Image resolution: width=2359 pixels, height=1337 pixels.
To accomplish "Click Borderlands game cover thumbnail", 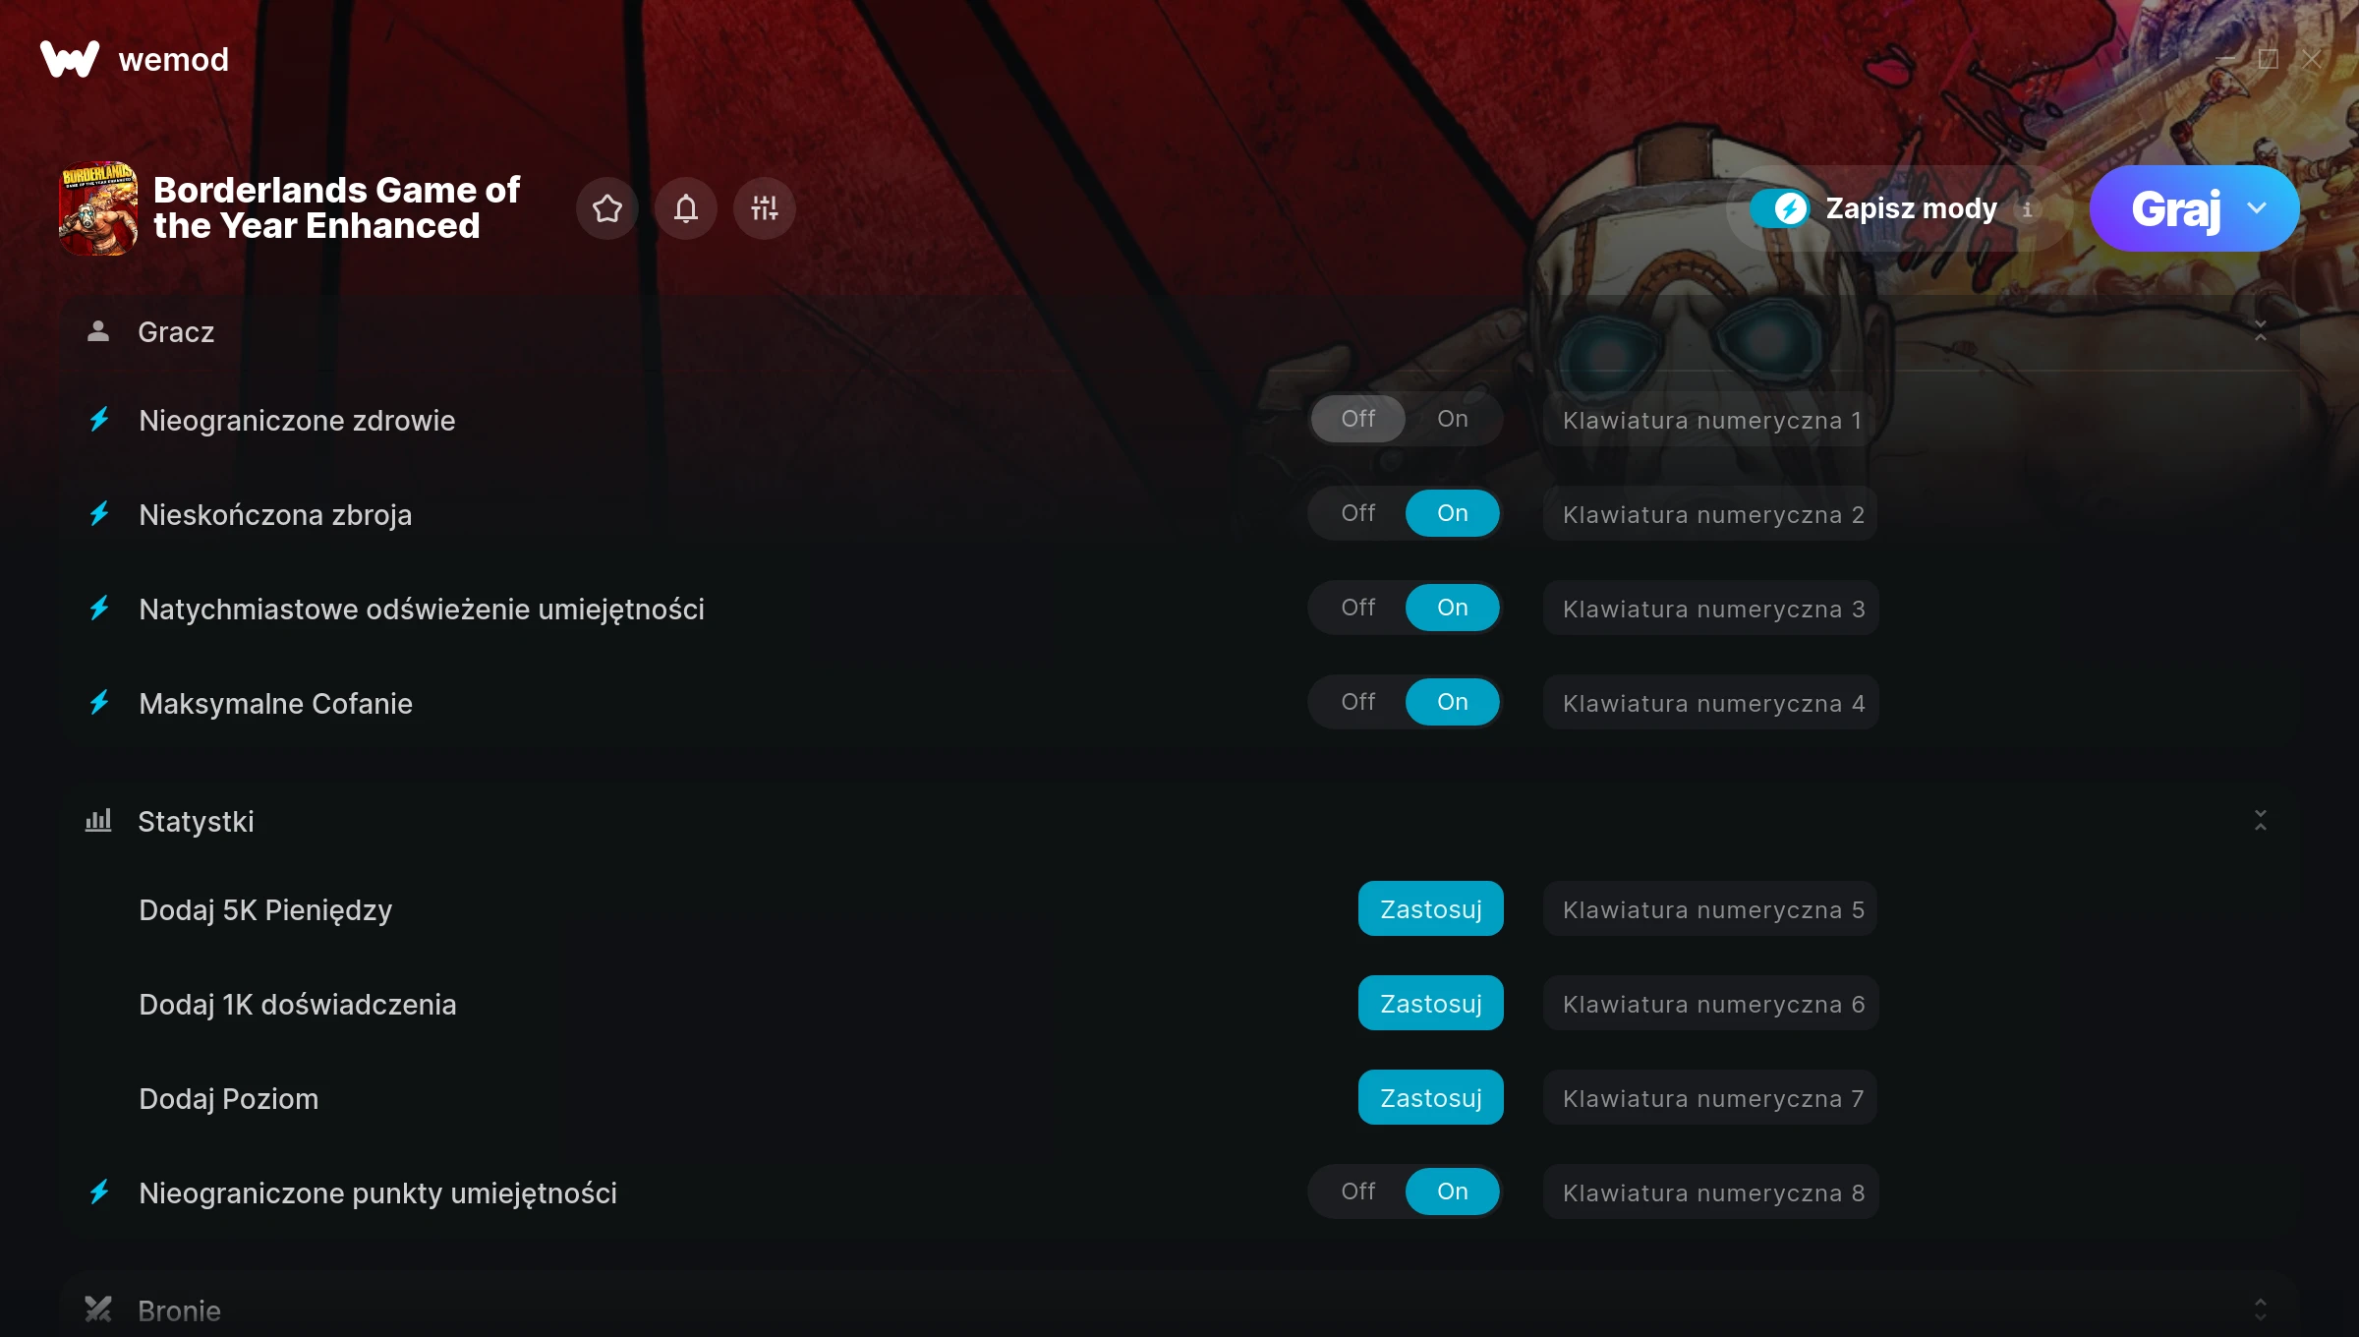I will tap(98, 208).
